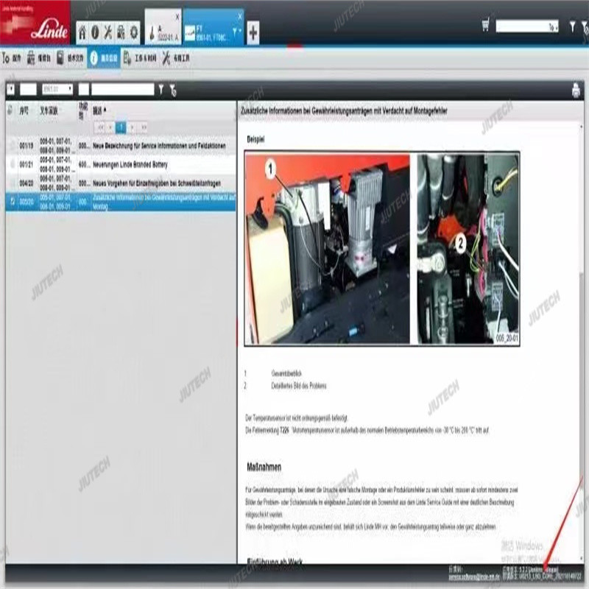Screen dimensions: 589x589
Task: Open the technical documents book tab
Action: pyautogui.click(x=70, y=58)
